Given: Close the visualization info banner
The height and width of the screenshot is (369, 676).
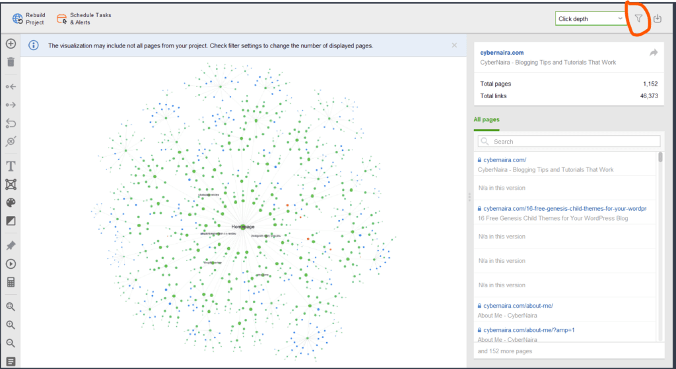Looking at the screenshot, I should [454, 45].
